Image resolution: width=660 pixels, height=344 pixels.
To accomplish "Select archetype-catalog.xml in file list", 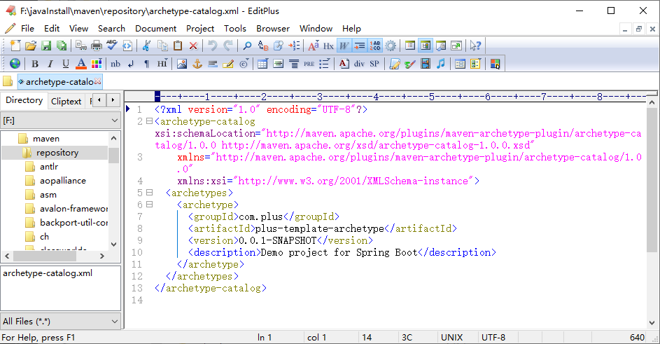I will tap(48, 273).
